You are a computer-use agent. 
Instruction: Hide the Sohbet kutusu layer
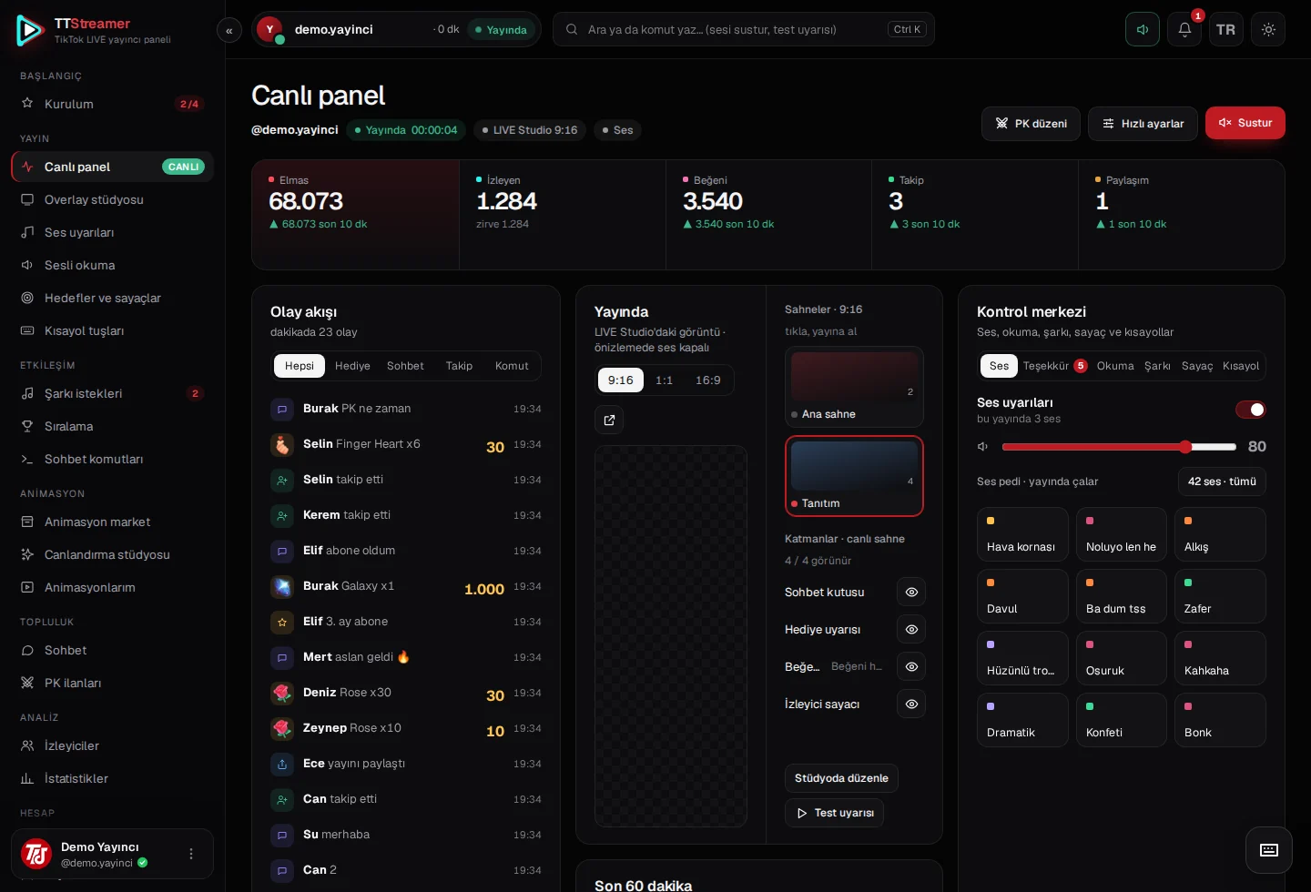pyautogui.click(x=911, y=592)
